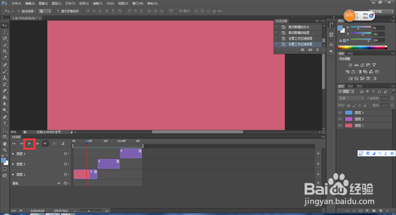Play the timeline animation
Screen dimensions: 396x215
point(30,143)
